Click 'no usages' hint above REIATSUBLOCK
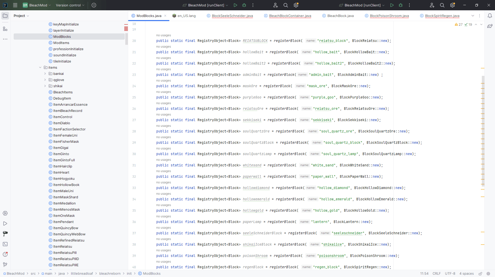The image size is (495, 277). point(163,35)
